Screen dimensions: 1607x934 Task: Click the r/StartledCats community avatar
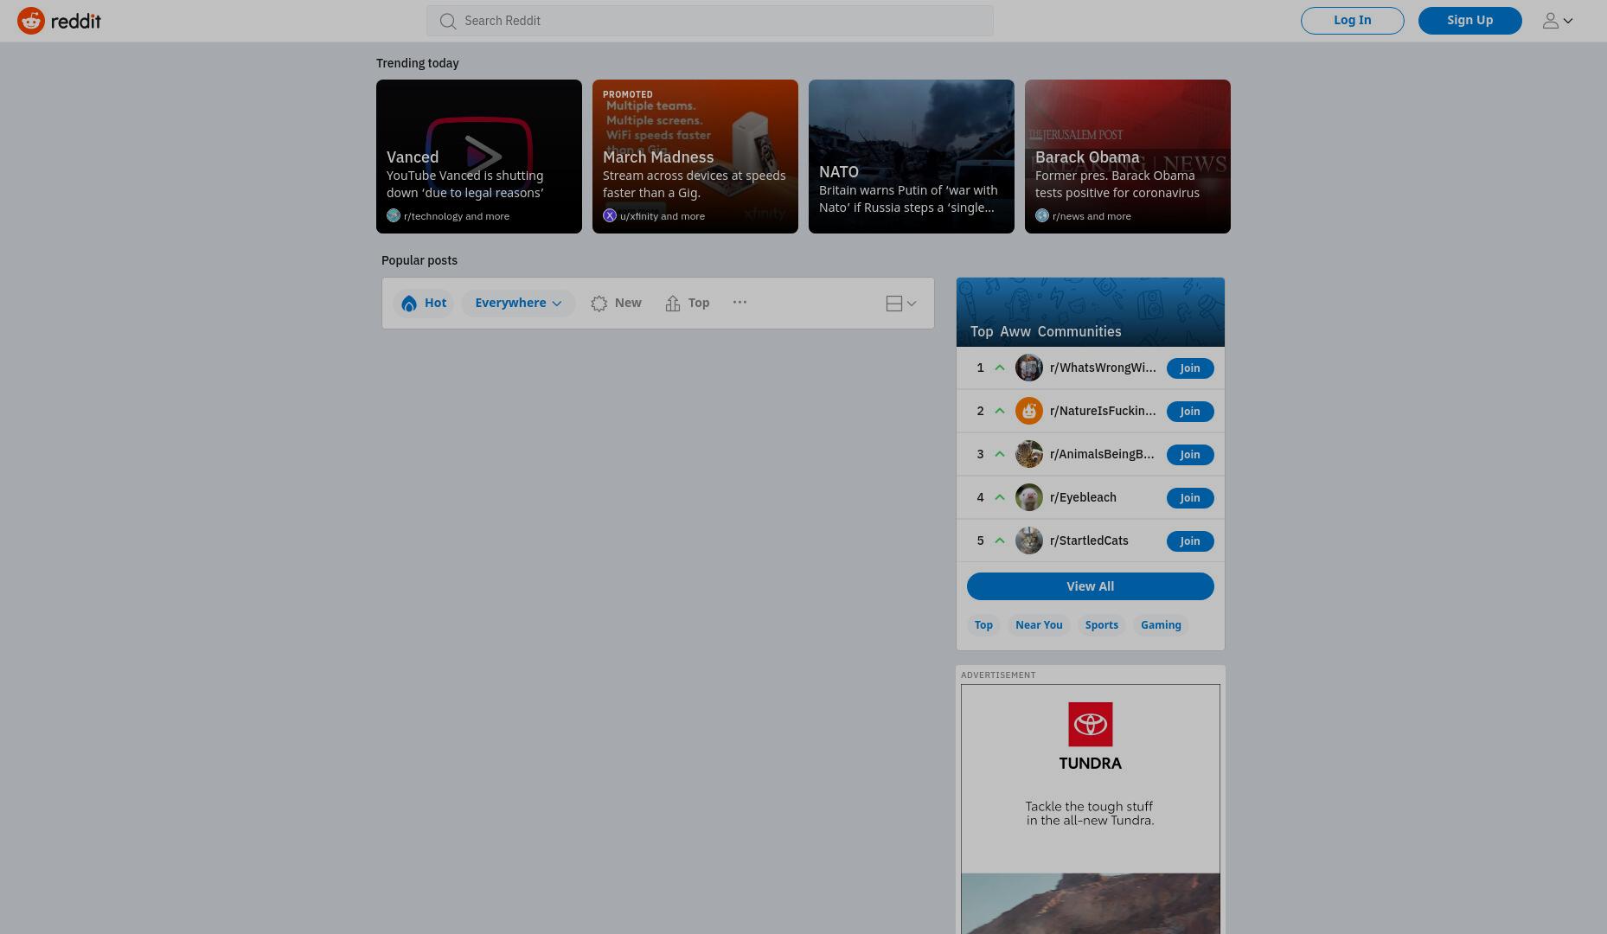coord(1029,541)
